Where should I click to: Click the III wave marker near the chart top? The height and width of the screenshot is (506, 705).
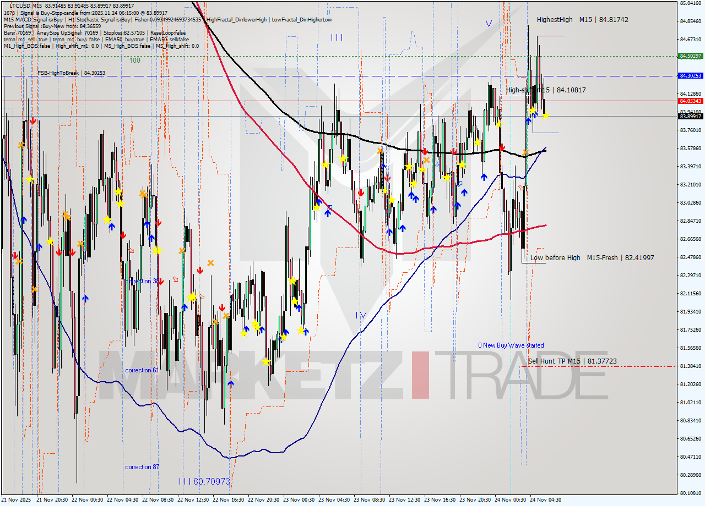coord(337,37)
